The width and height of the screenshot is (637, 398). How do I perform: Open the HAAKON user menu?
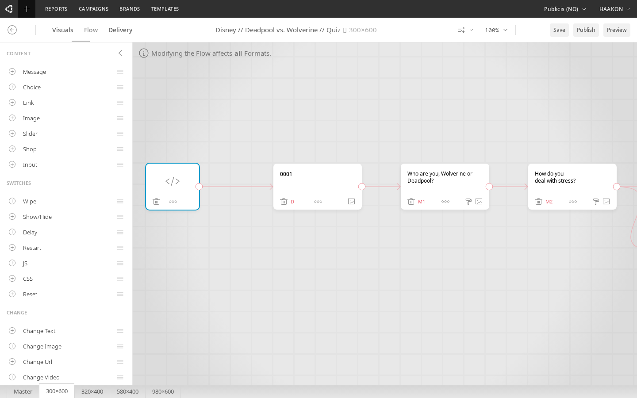pos(615,9)
